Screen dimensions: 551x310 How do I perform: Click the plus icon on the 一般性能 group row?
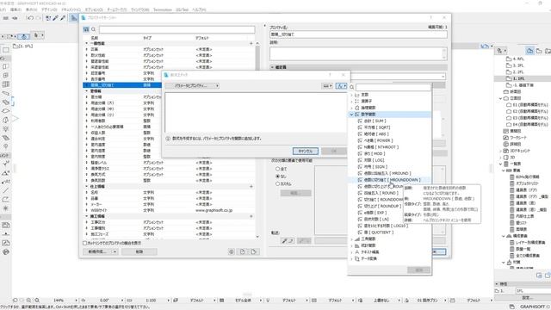pyautogui.click(x=251, y=44)
